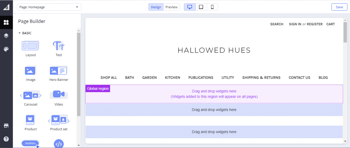Choose the Hero Banner widget

[x=58, y=71]
